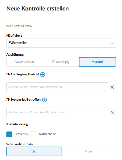Set Schlüsselkontrolle to Ja
Image resolution: width=122 pixels, height=160 pixels.
pyautogui.click(x=34, y=151)
